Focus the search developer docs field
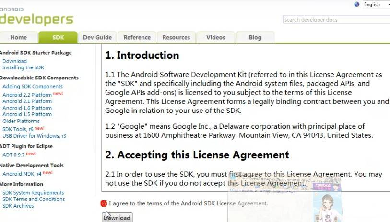This screenshot has height=222, width=390. coord(337,20)
